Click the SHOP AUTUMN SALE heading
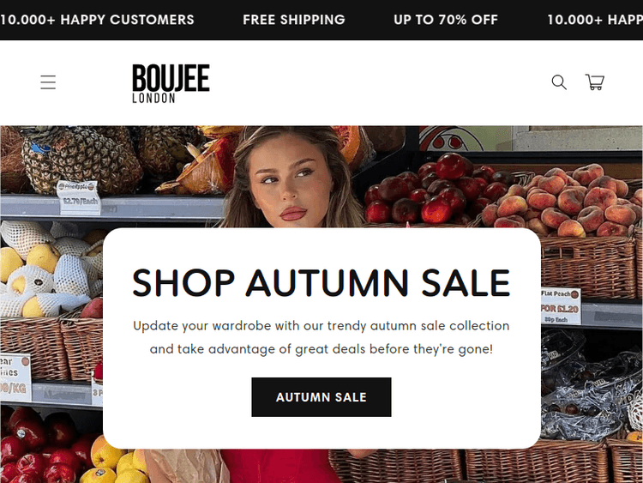The width and height of the screenshot is (643, 483). tap(321, 282)
